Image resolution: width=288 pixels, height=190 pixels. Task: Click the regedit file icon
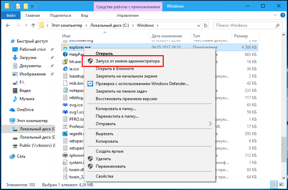(65, 134)
